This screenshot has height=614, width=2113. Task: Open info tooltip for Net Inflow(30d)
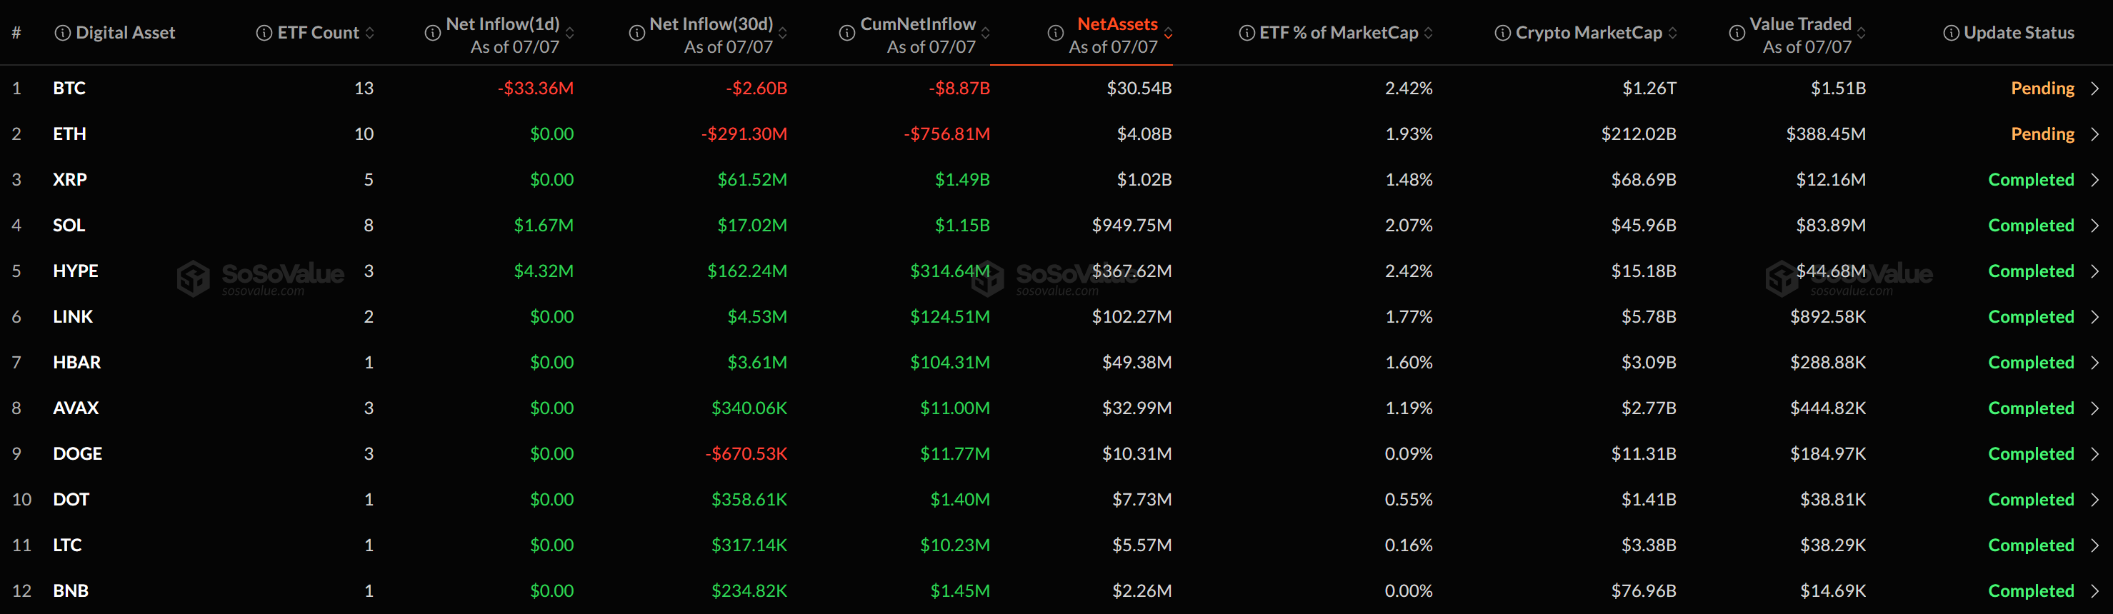pyautogui.click(x=636, y=33)
